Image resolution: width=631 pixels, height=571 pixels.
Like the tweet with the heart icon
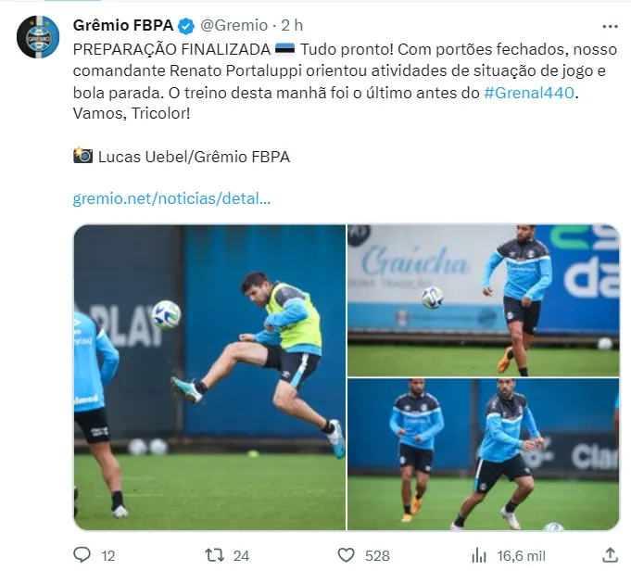(x=347, y=555)
